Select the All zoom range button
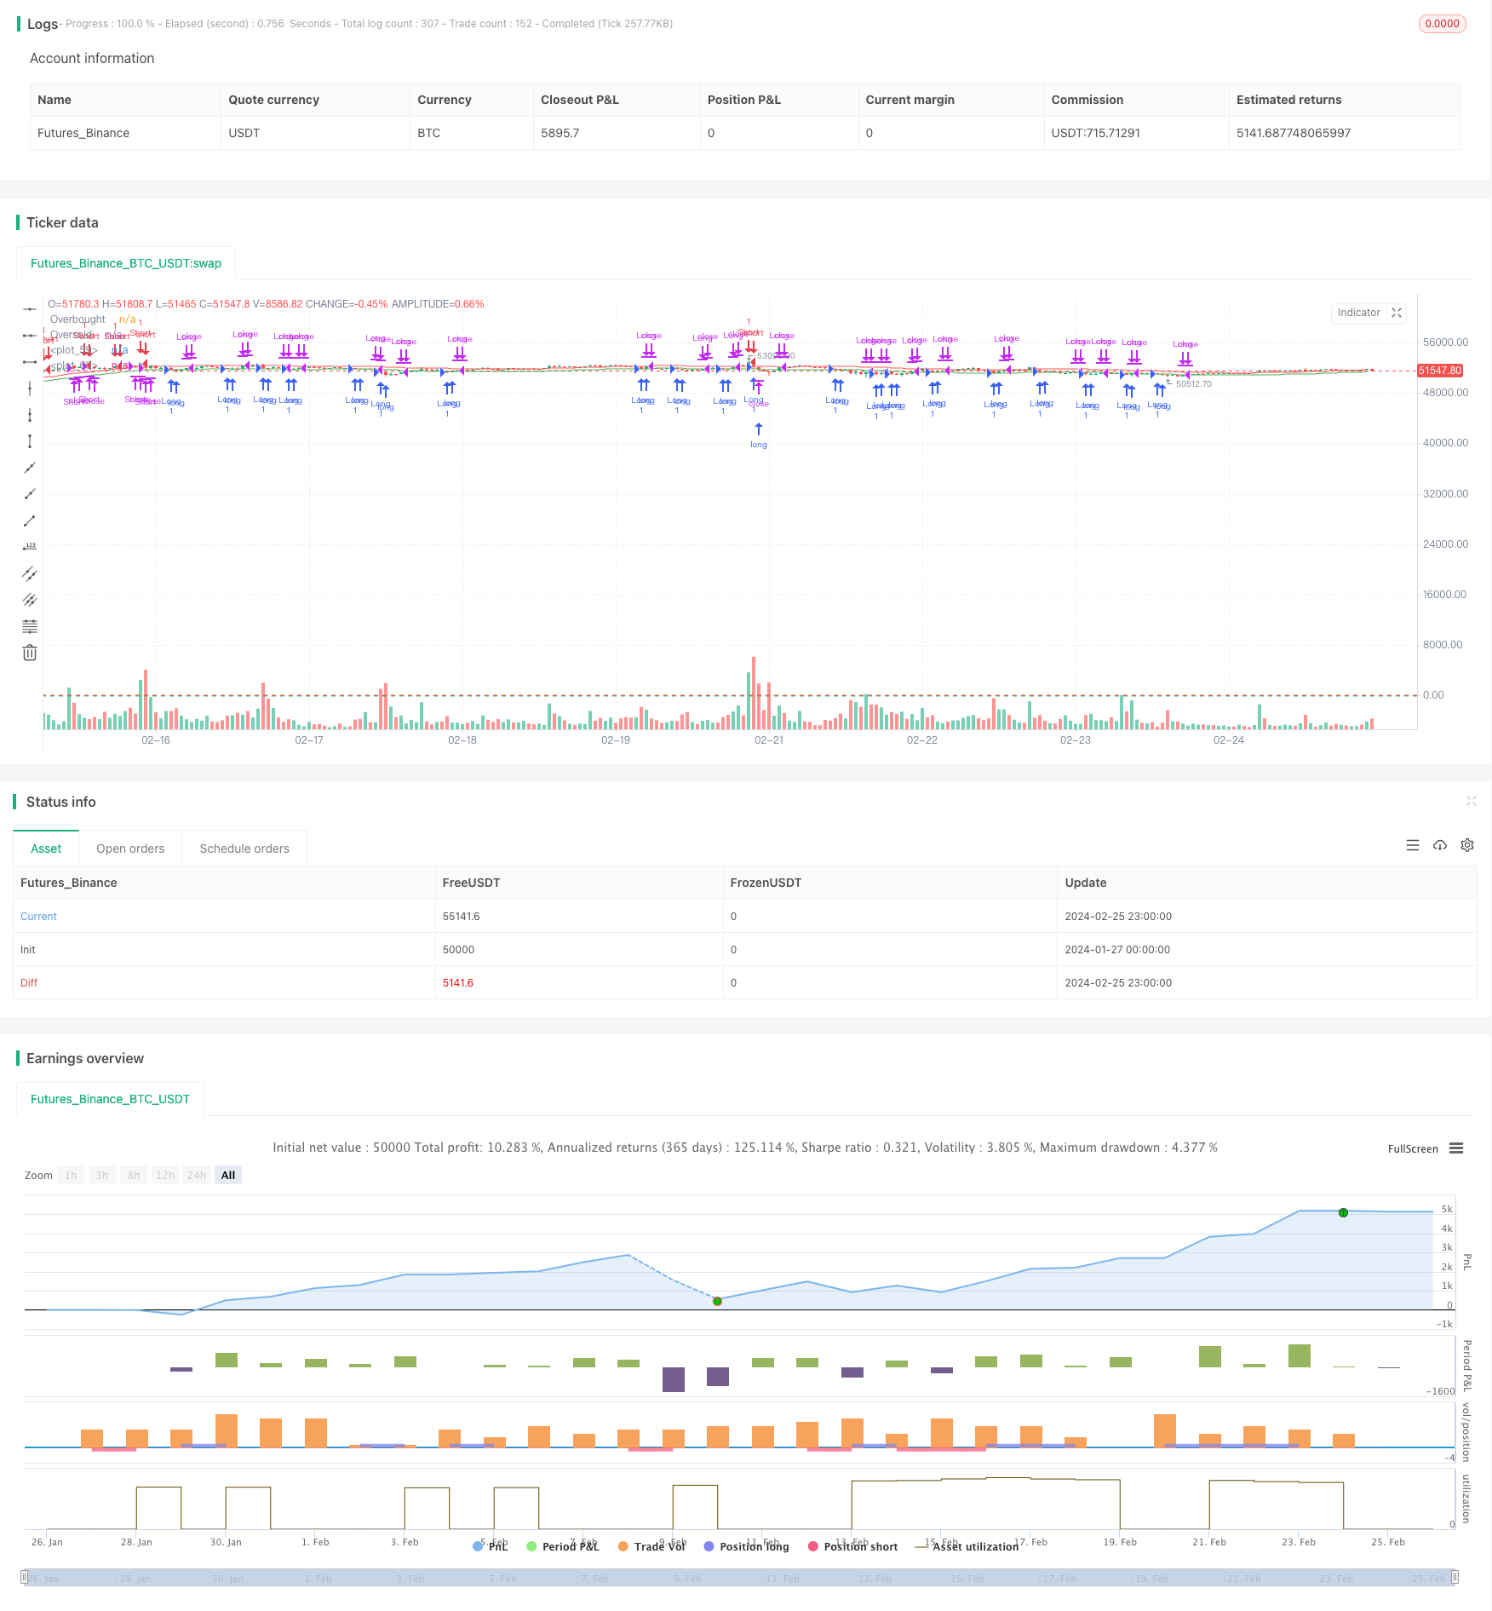 [x=228, y=1175]
